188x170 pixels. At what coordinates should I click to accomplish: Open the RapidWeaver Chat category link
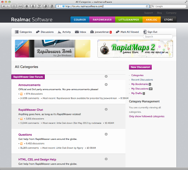click(x=31, y=110)
